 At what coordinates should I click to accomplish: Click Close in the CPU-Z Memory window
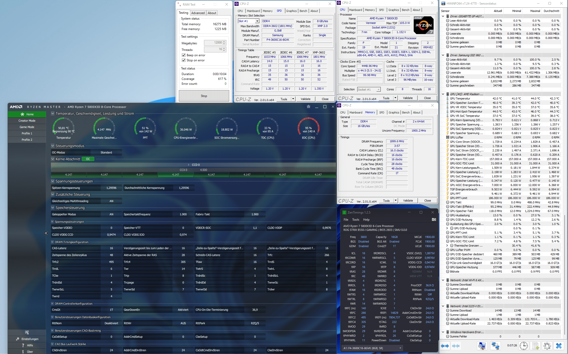[428, 201]
